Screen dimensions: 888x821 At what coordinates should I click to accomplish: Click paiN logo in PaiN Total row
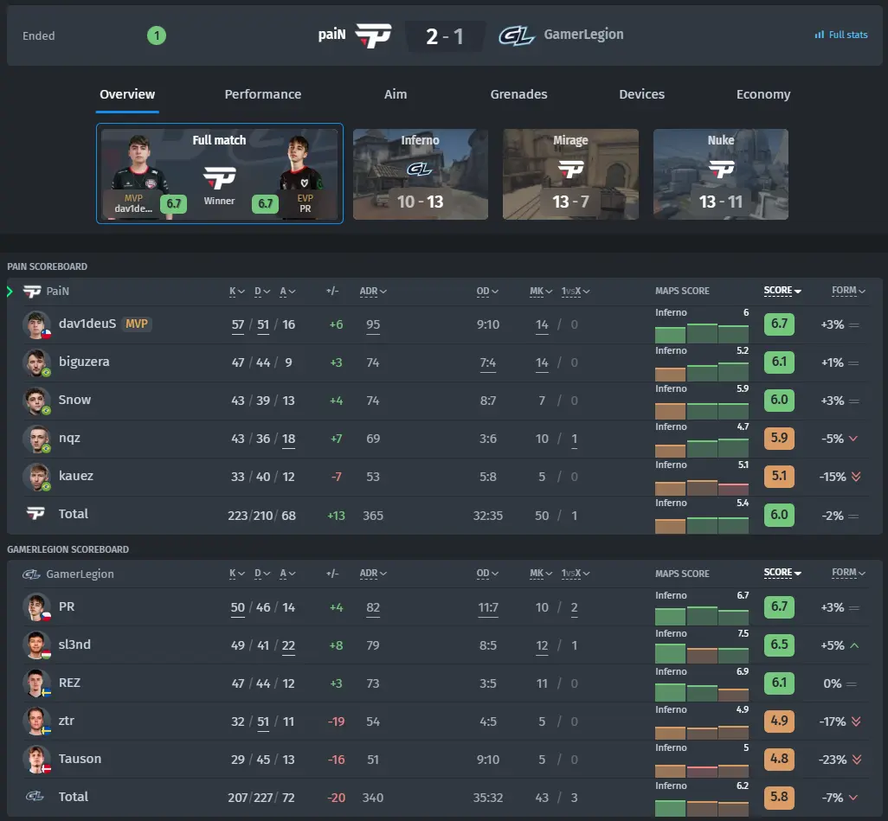[35, 513]
